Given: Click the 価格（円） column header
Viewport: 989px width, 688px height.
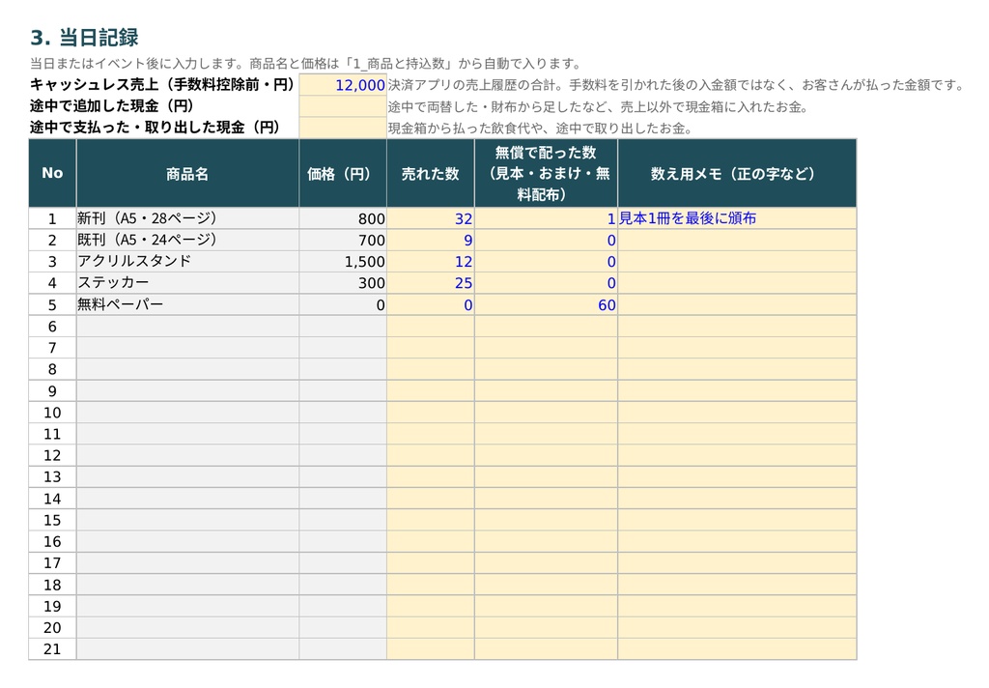Looking at the screenshot, I should pyautogui.click(x=343, y=174).
